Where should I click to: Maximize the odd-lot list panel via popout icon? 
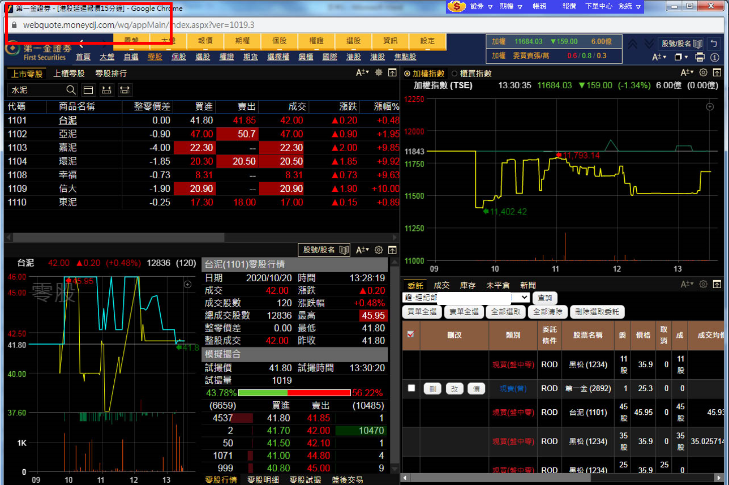tap(392, 73)
